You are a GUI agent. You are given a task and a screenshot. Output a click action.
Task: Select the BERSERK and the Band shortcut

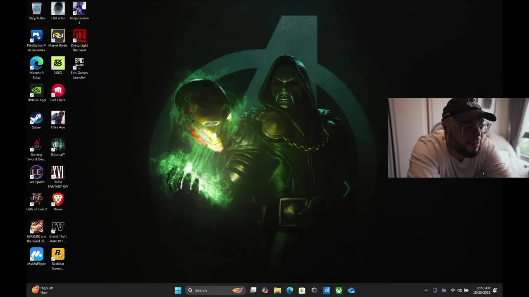[36, 231]
